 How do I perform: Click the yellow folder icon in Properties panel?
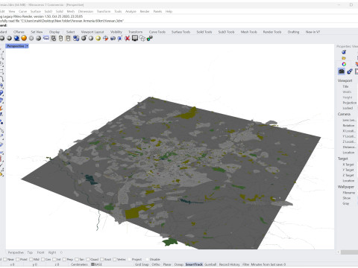click(x=344, y=58)
